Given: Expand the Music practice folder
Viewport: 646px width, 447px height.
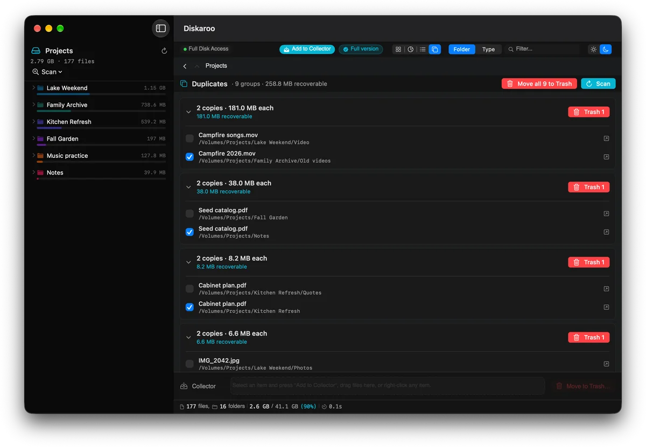Looking at the screenshot, I should [x=33, y=156].
